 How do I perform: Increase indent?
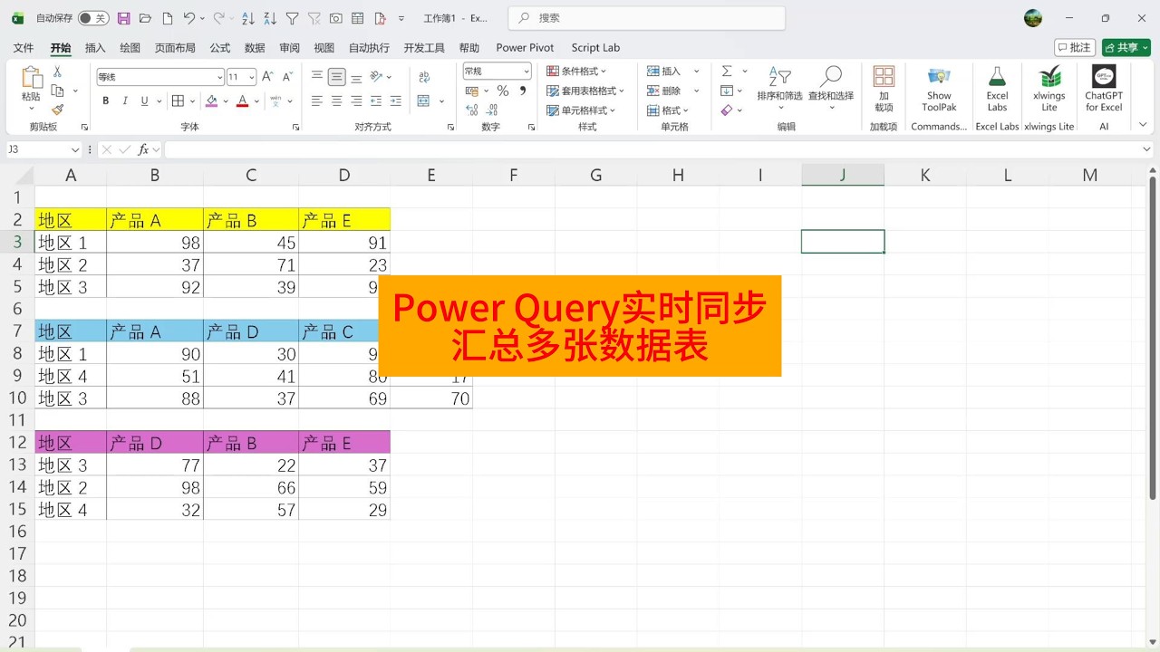(396, 101)
